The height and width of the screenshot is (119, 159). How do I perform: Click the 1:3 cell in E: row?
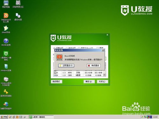point(64,73)
